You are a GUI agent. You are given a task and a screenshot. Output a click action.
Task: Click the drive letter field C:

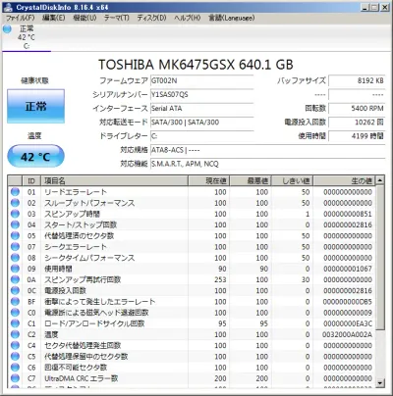[201, 136]
